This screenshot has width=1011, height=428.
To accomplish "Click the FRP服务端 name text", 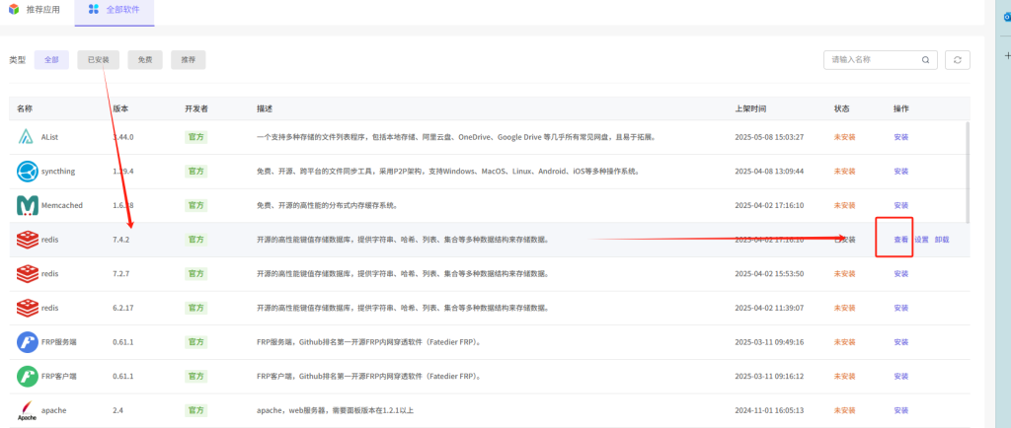I will [x=60, y=342].
